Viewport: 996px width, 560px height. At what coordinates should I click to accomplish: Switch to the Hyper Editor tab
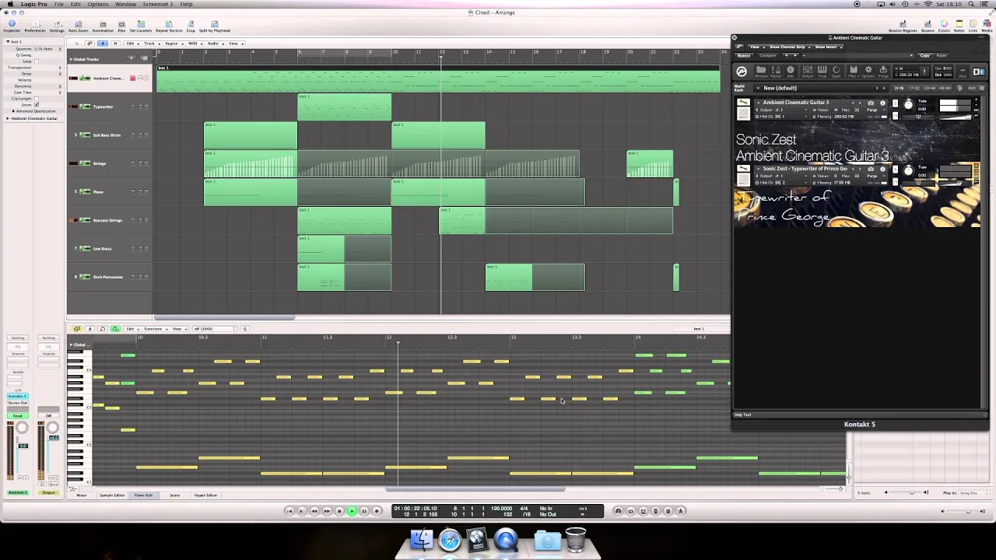(205, 495)
